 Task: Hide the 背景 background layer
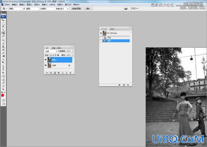coord(46,65)
